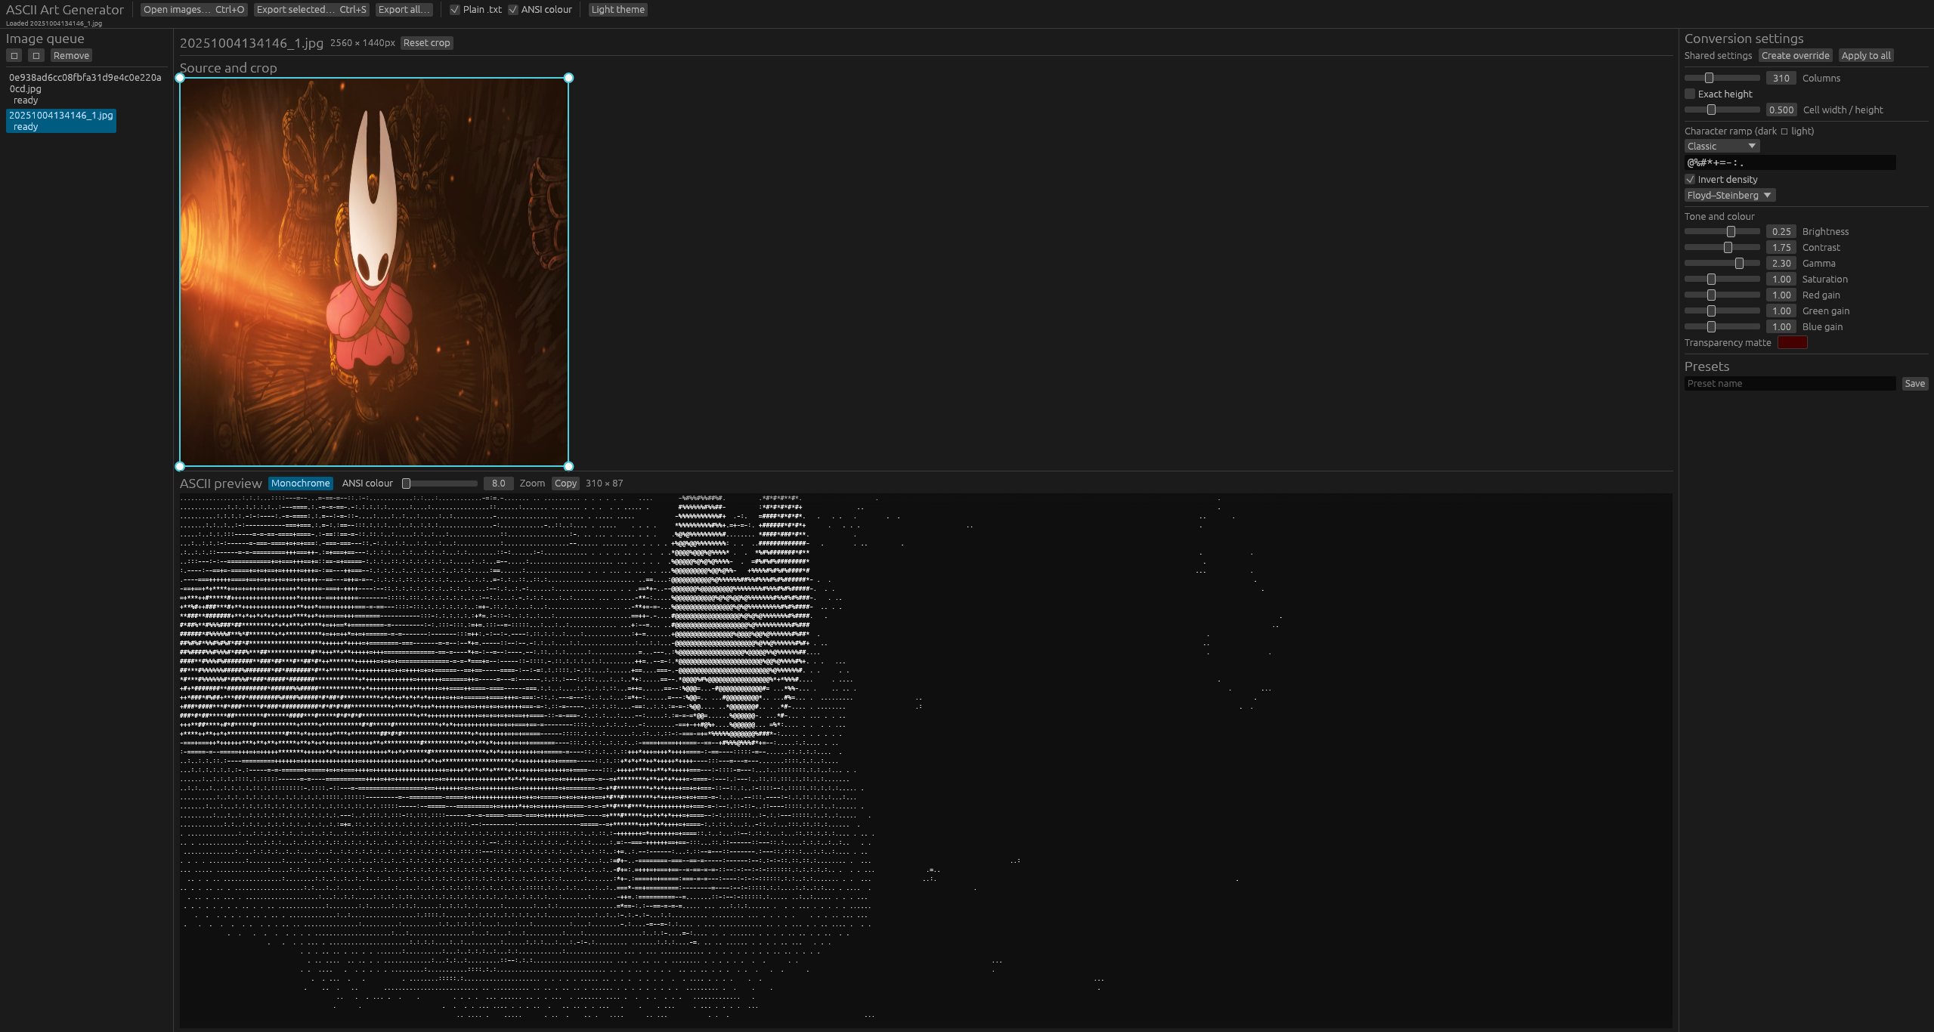The width and height of the screenshot is (1934, 1032).
Task: Click the Gamma slider
Action: (1722, 263)
